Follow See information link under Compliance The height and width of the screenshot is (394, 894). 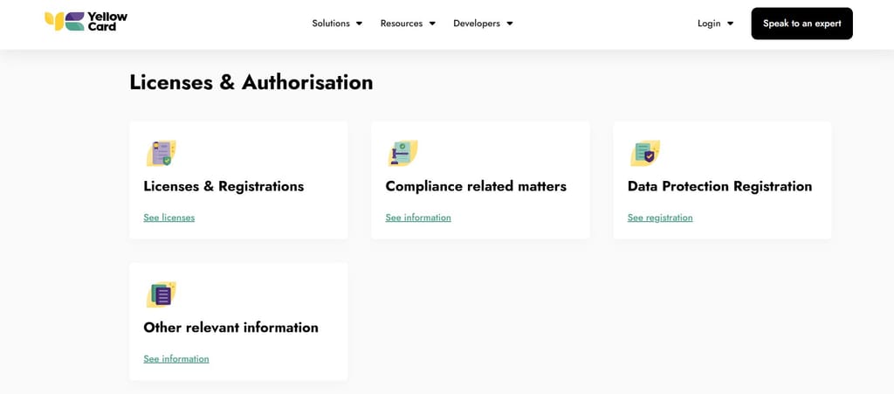tap(418, 218)
